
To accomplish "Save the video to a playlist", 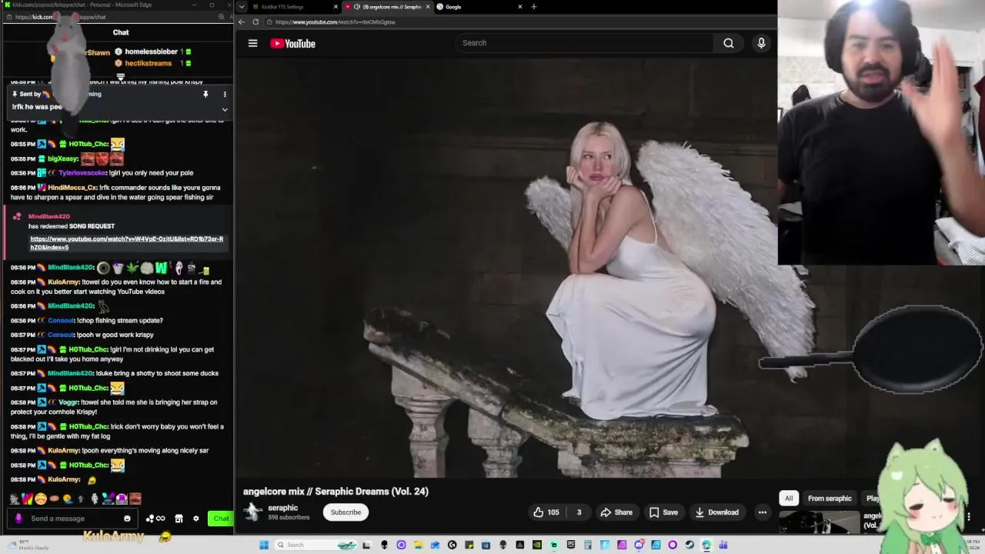I will 663,512.
